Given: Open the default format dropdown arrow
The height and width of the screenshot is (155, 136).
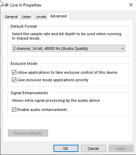Looking at the screenshot, I should tap(122, 48).
